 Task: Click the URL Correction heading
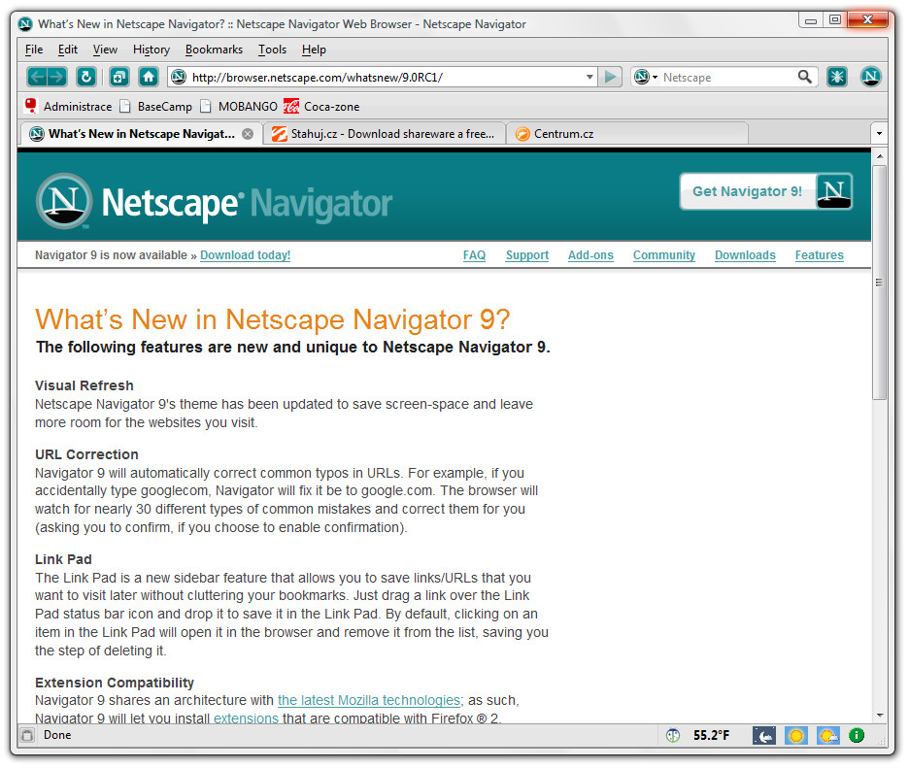pyautogui.click(x=86, y=454)
